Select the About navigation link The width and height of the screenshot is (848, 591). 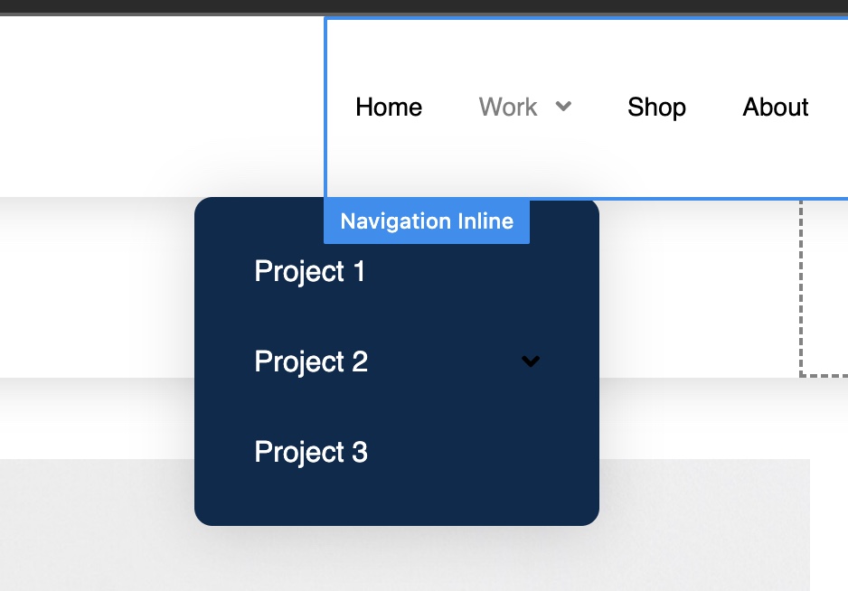click(x=775, y=107)
